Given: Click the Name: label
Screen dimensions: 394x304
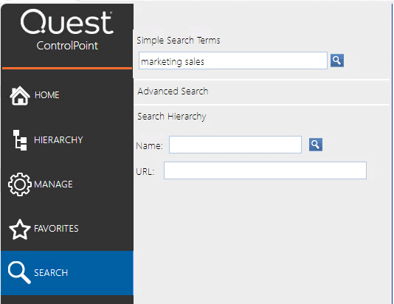Looking at the screenshot, I should 150,145.
